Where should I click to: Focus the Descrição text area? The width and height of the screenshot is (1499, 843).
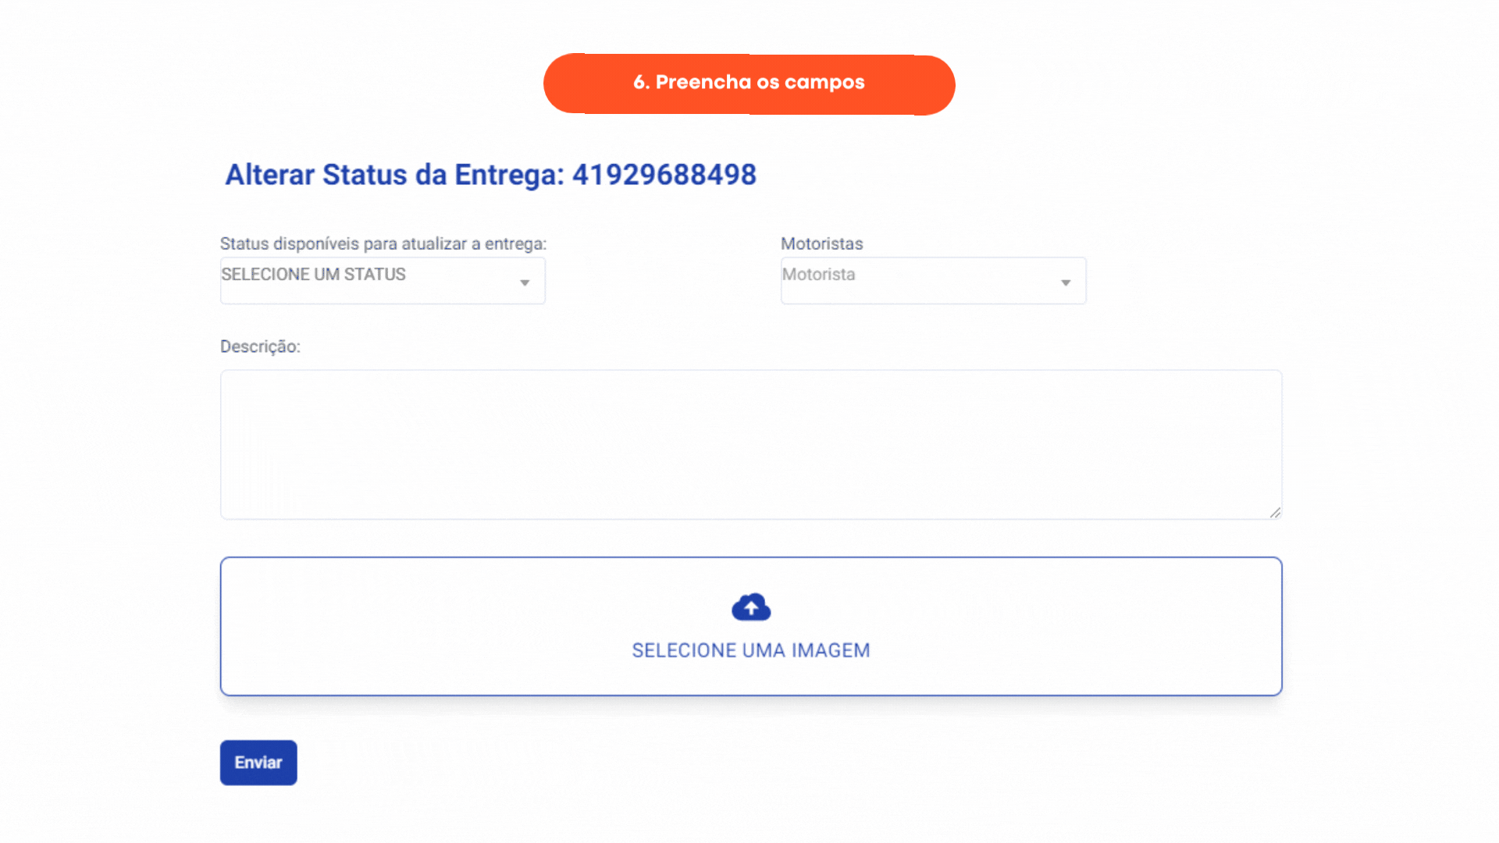click(x=751, y=445)
